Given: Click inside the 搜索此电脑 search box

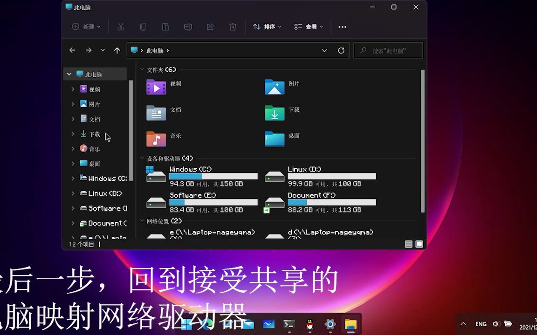Looking at the screenshot, I should click(x=388, y=50).
